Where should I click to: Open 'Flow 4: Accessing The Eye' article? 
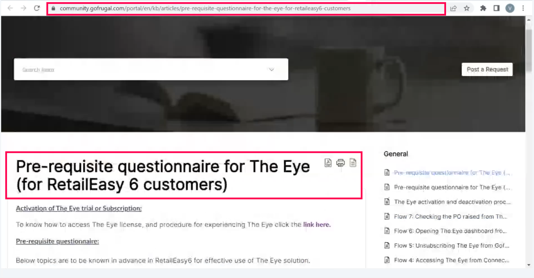[452, 260]
